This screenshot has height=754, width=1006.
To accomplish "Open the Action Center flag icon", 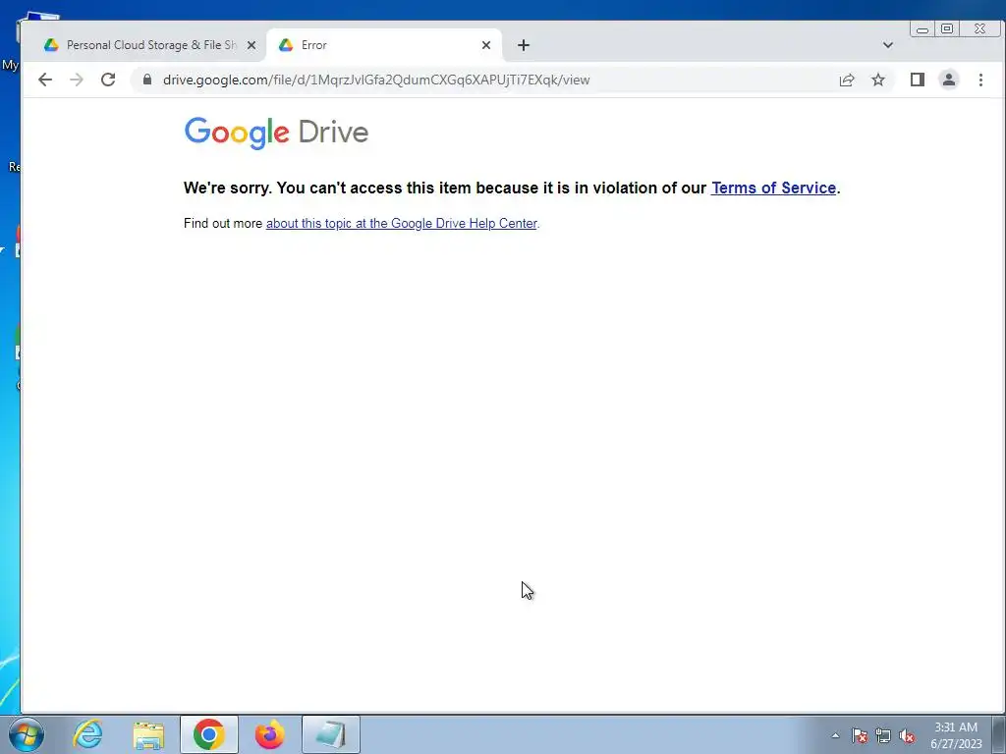I will coord(859,735).
